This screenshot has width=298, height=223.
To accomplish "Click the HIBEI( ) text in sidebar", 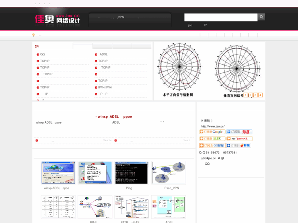I will pyautogui.click(x=207, y=121).
